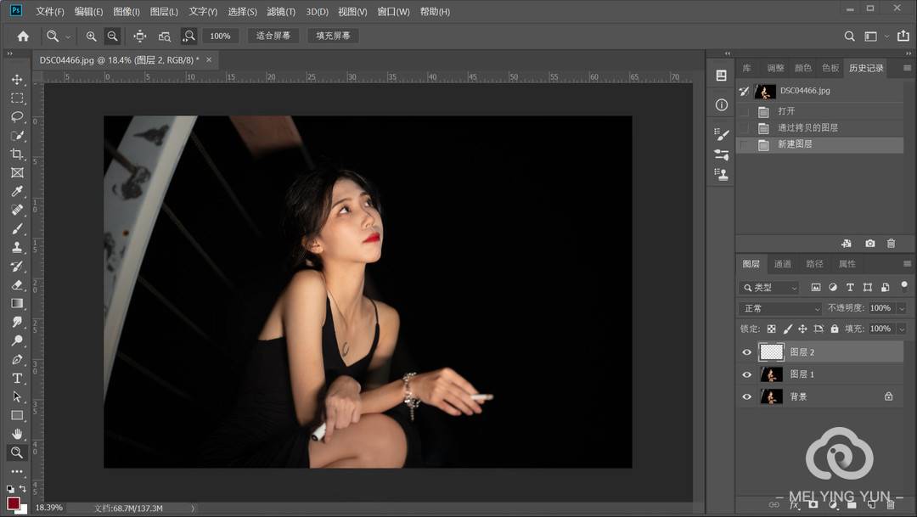This screenshot has width=917, height=517.
Task: Select the Brush tool
Action: tap(17, 228)
